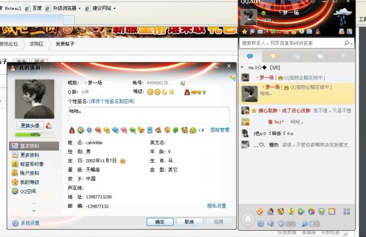Open system settings gear in QQ bottom bar

(x=260, y=224)
